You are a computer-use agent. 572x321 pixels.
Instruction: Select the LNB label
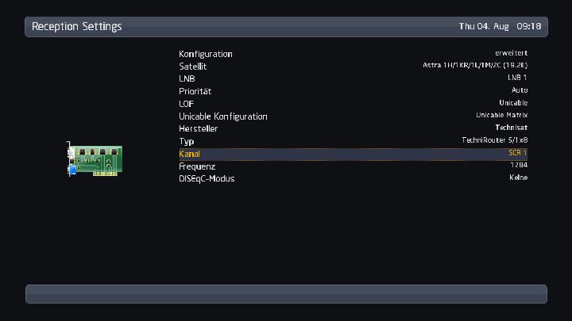187,79
